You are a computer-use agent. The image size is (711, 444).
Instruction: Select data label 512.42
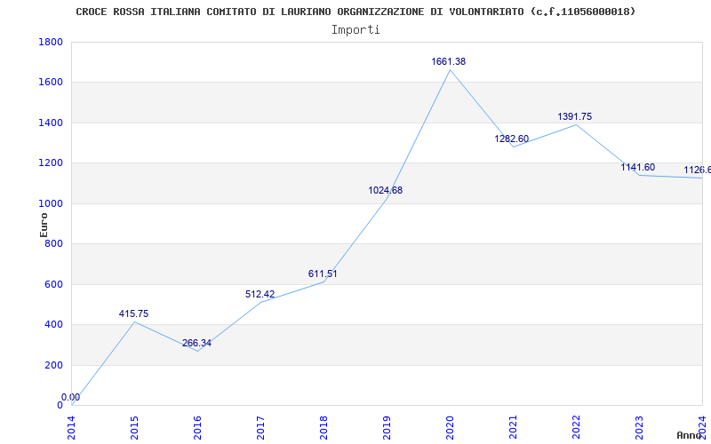pos(260,295)
